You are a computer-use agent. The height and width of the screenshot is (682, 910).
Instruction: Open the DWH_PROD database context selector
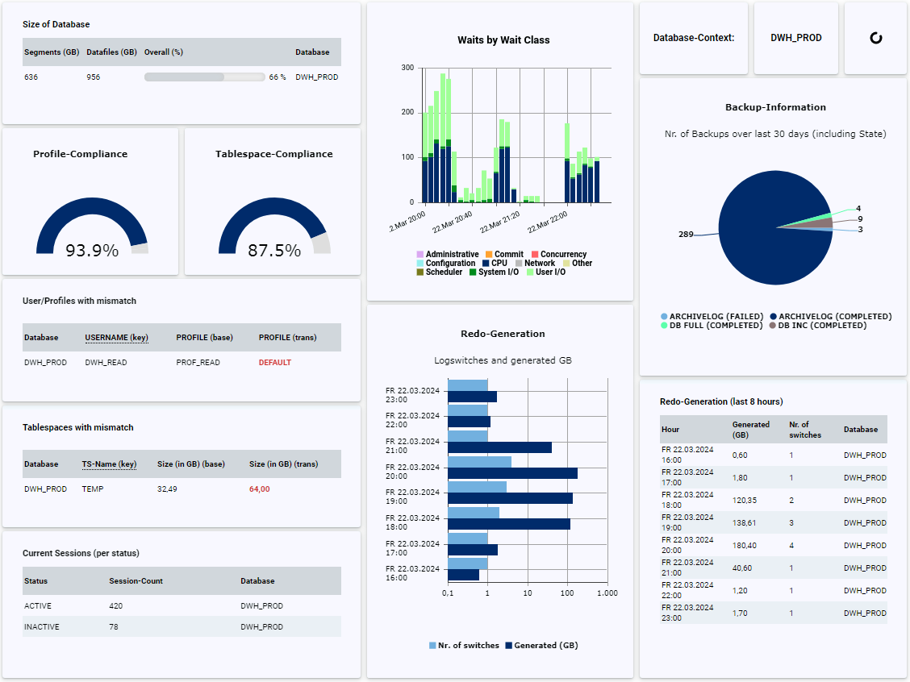796,35
